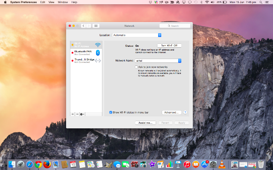This screenshot has width=273, height=170.
Task: Turn Wi-Fi Off
Action: click(169, 45)
